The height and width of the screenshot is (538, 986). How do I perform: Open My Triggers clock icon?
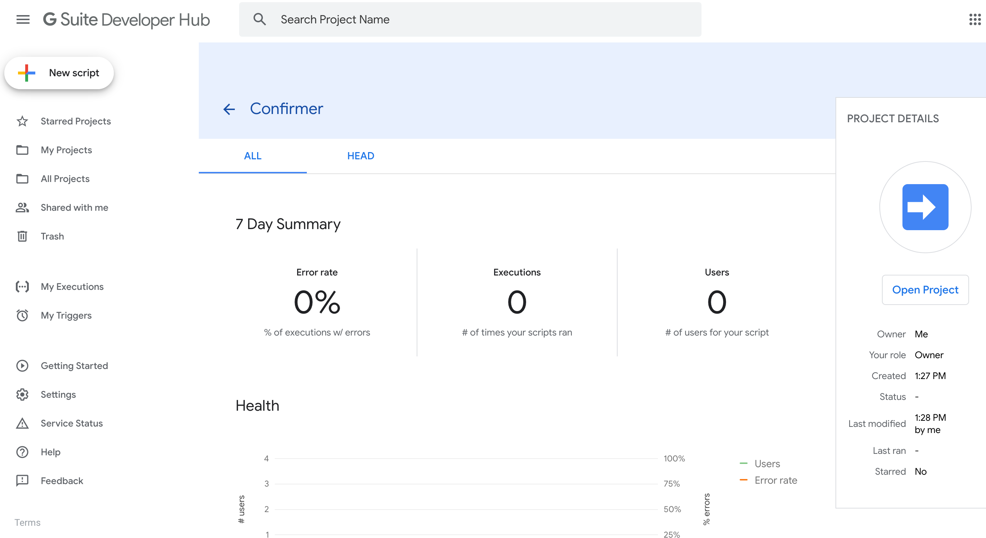point(22,315)
